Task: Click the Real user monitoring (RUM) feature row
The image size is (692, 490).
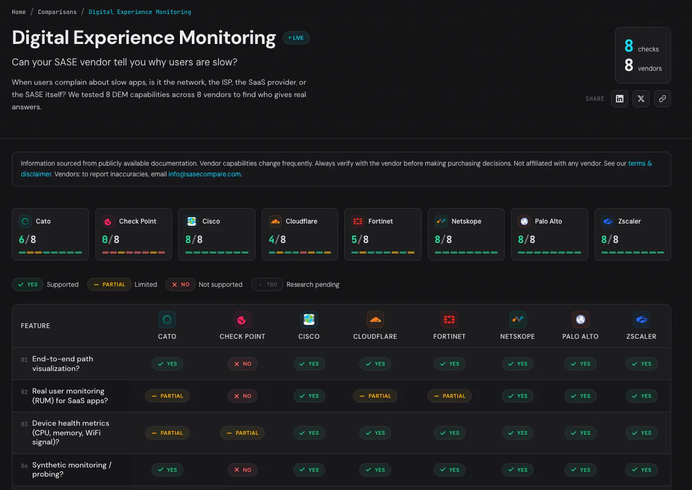Action: (x=341, y=396)
